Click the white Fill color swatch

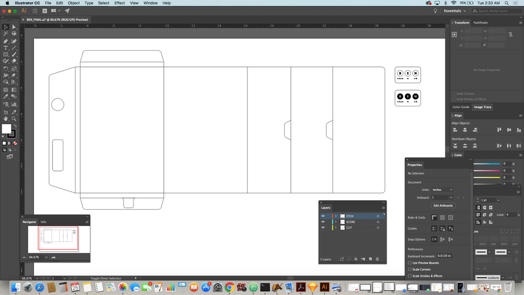point(6,129)
